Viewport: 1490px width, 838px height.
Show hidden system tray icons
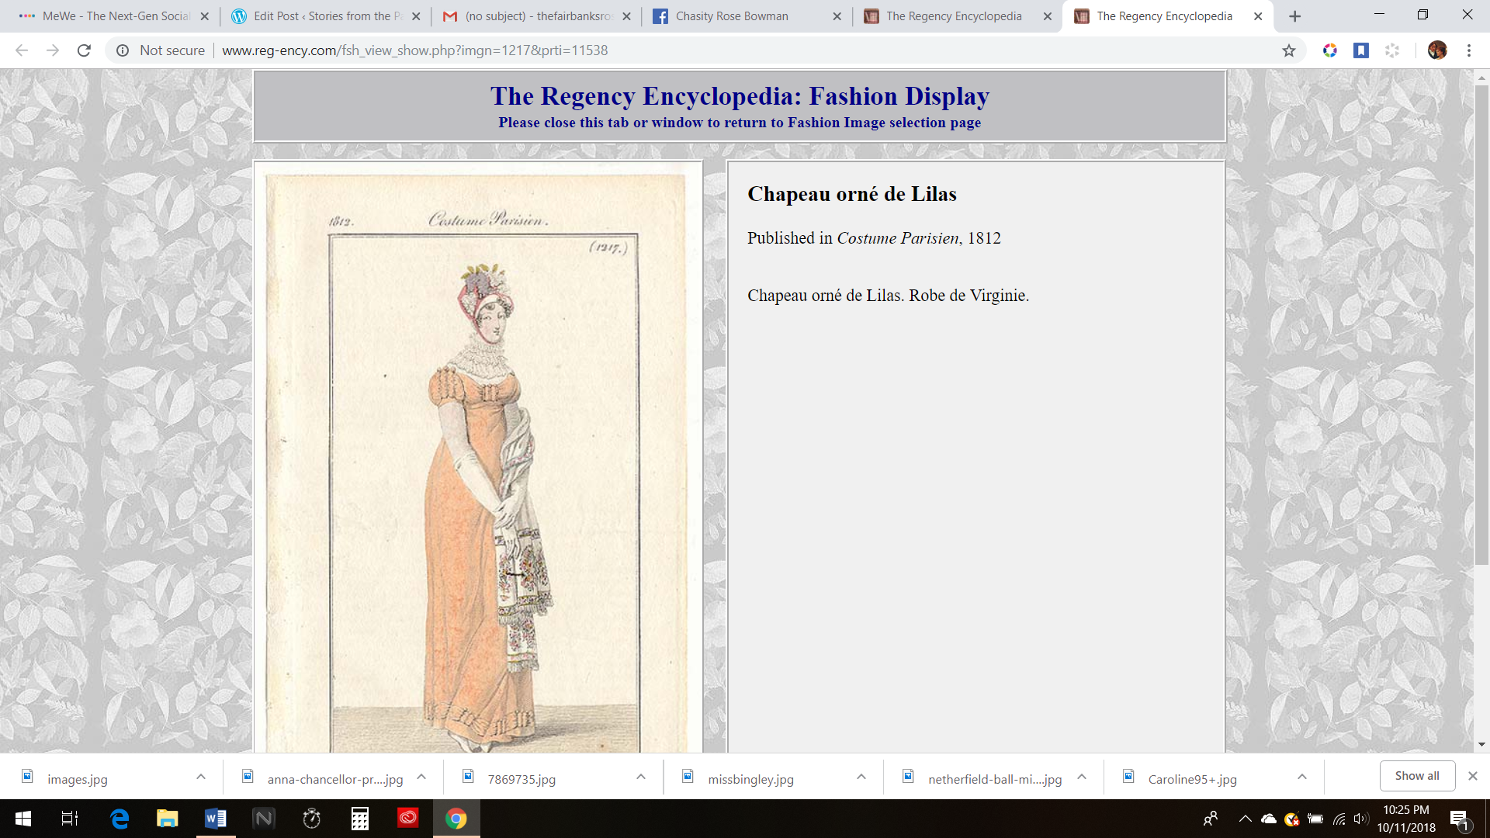(x=1245, y=819)
